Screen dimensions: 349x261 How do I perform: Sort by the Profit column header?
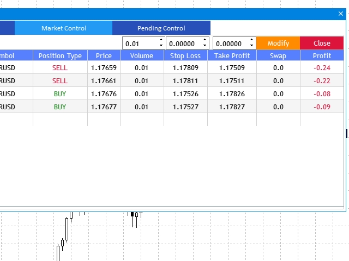click(322, 55)
